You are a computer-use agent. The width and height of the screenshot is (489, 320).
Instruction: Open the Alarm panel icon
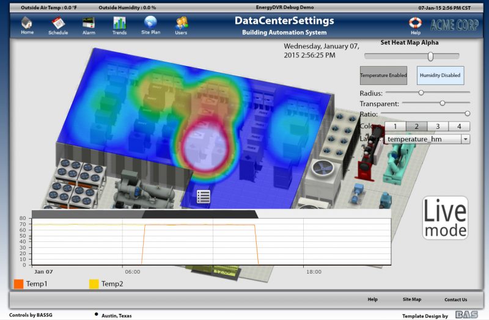[x=89, y=24]
